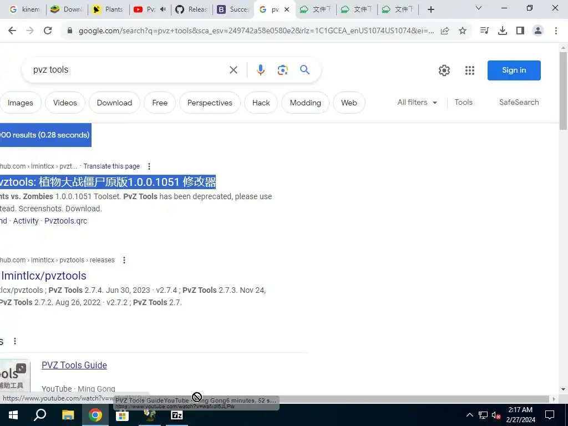Image resolution: width=568 pixels, height=426 pixels.
Task: Open Google quick settings gear
Action: pos(444,70)
